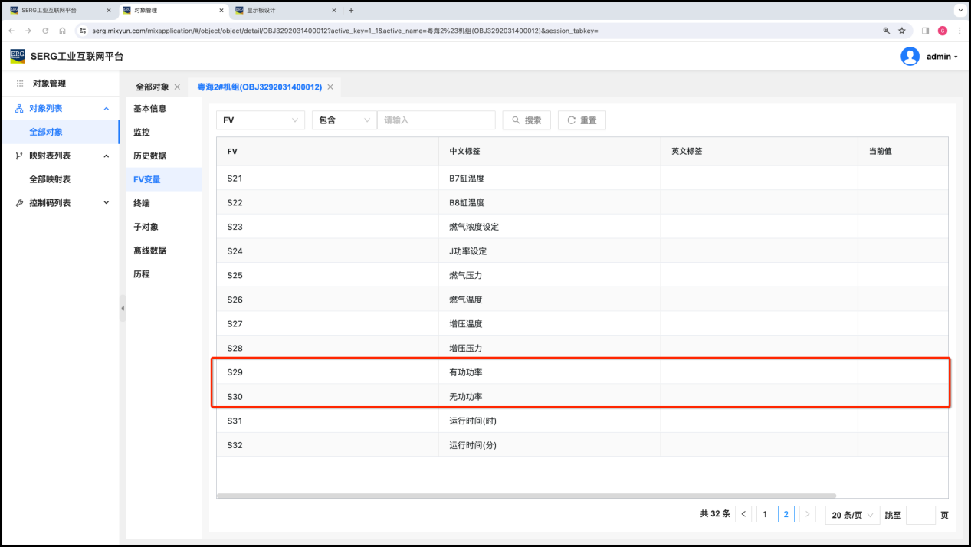Click the 重置 reset button
The width and height of the screenshot is (971, 547).
point(582,120)
